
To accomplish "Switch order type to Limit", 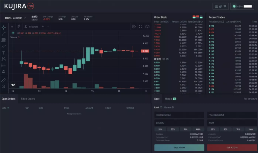I will coord(156,107).
